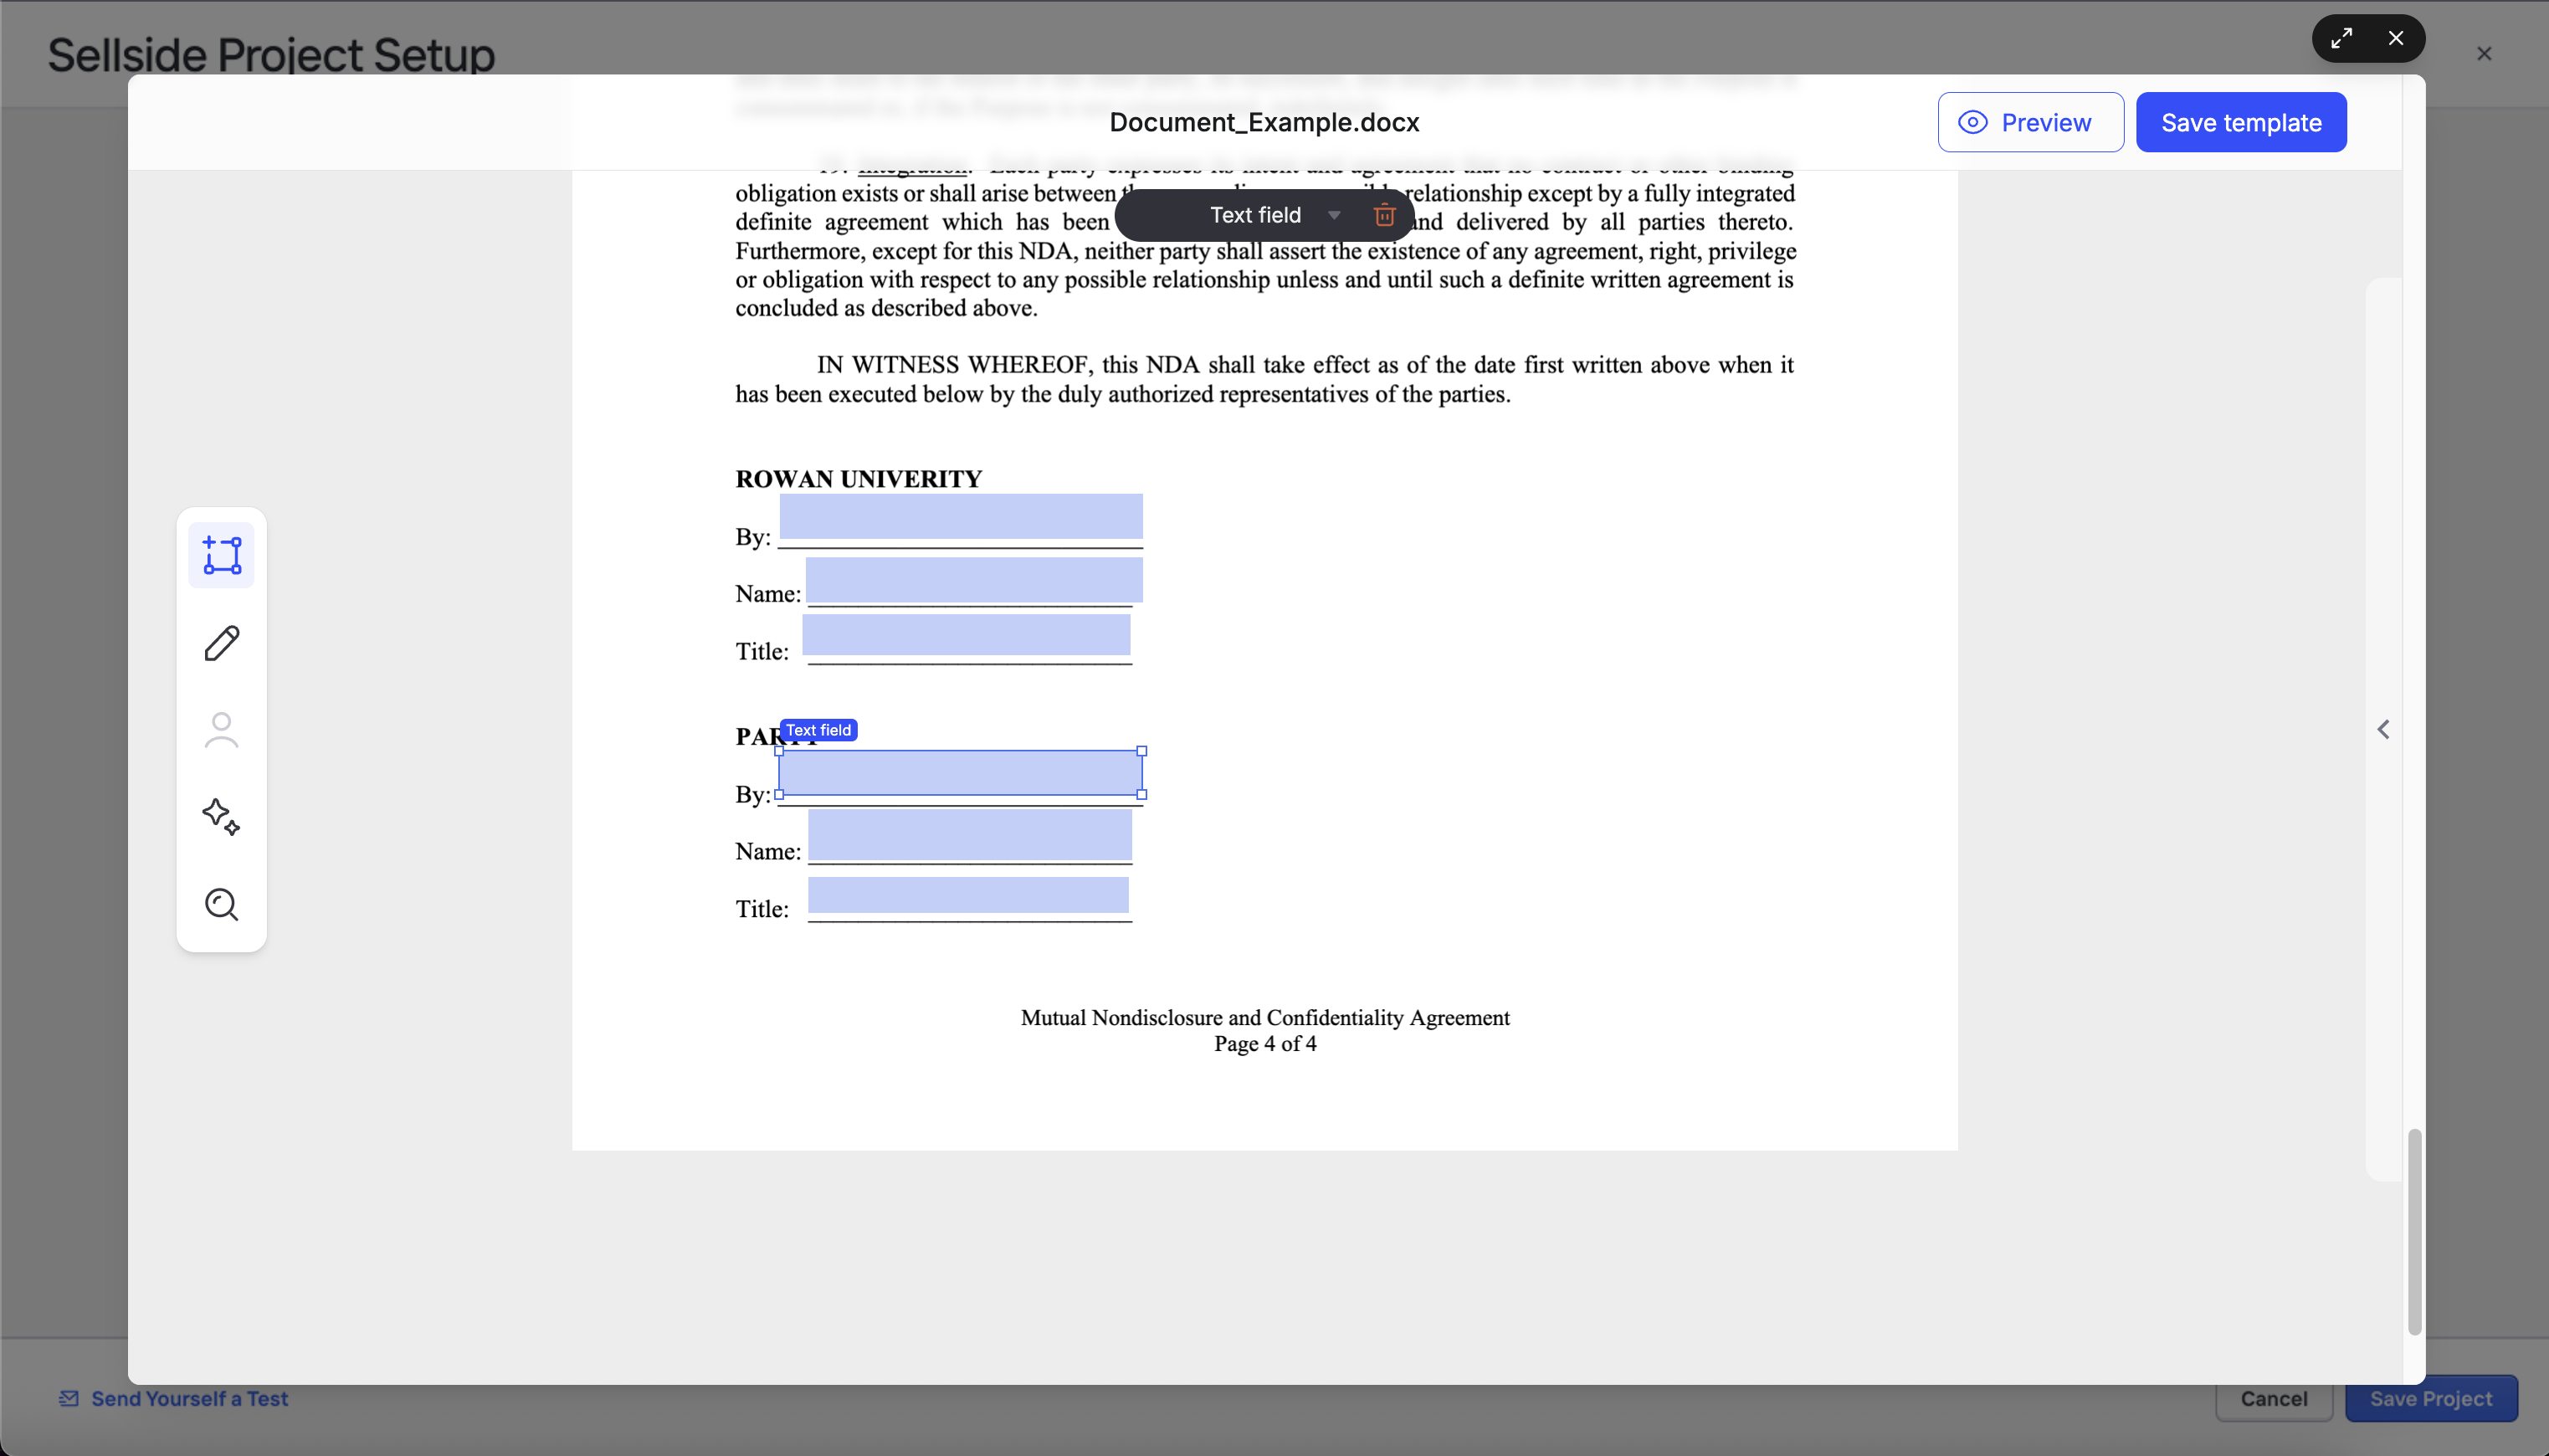
Task: Expand the collapsed right side panel
Action: 2383,730
